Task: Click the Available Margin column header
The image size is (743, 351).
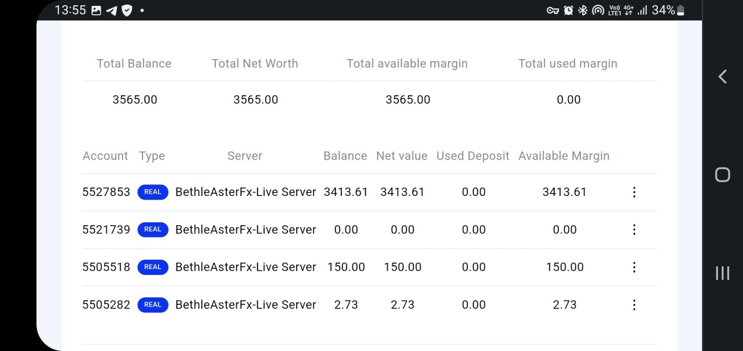Action: coord(564,156)
